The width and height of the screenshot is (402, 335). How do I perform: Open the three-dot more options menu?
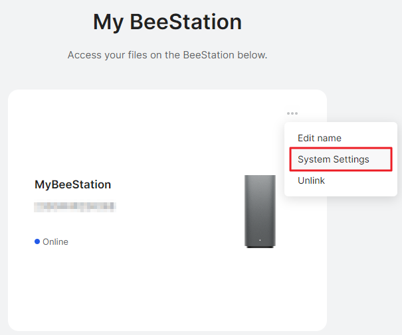click(x=292, y=113)
